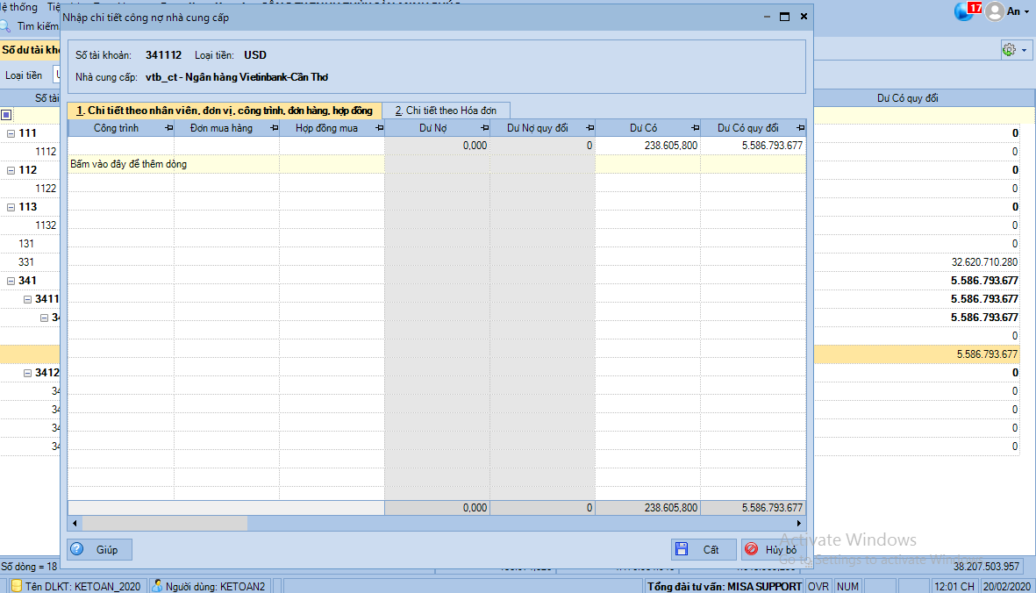Collapse the account 113 tree node
This screenshot has width=1036, height=593.
click(x=11, y=207)
